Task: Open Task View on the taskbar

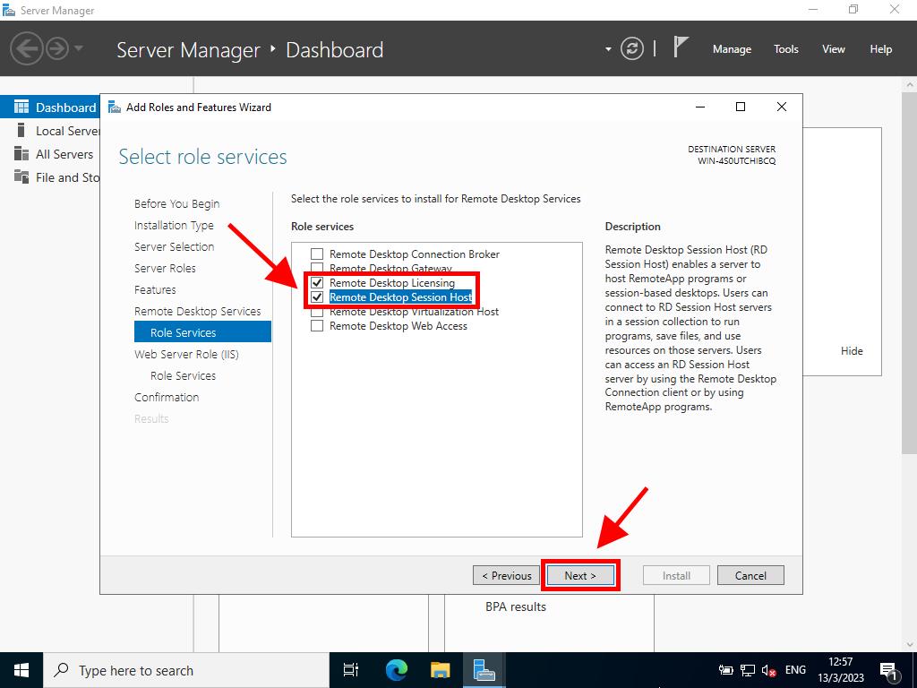Action: click(351, 670)
